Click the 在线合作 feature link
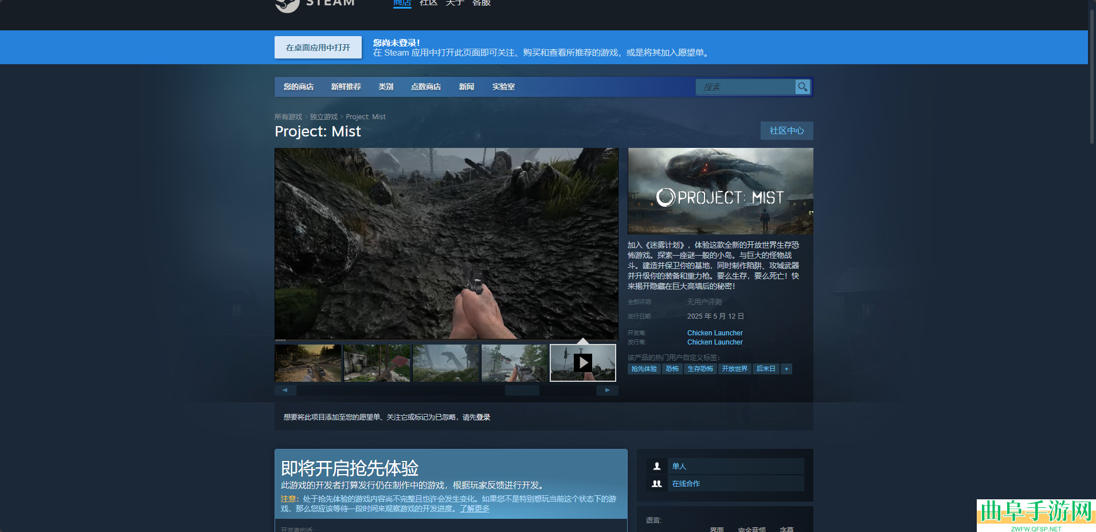1096x532 pixels. [686, 484]
